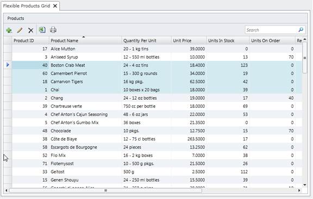
Task: Select the Flexible Products Grid tab
Action: pos(27,6)
